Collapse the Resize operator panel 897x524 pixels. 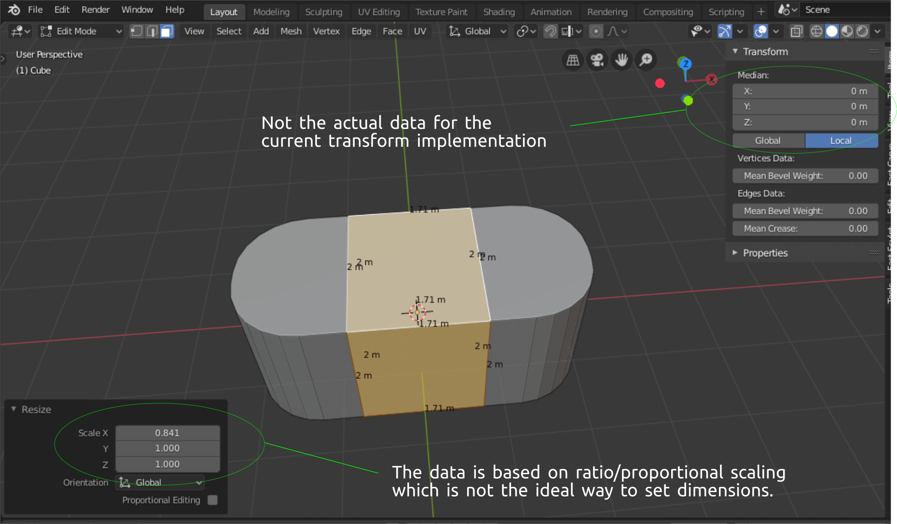pyautogui.click(x=14, y=409)
